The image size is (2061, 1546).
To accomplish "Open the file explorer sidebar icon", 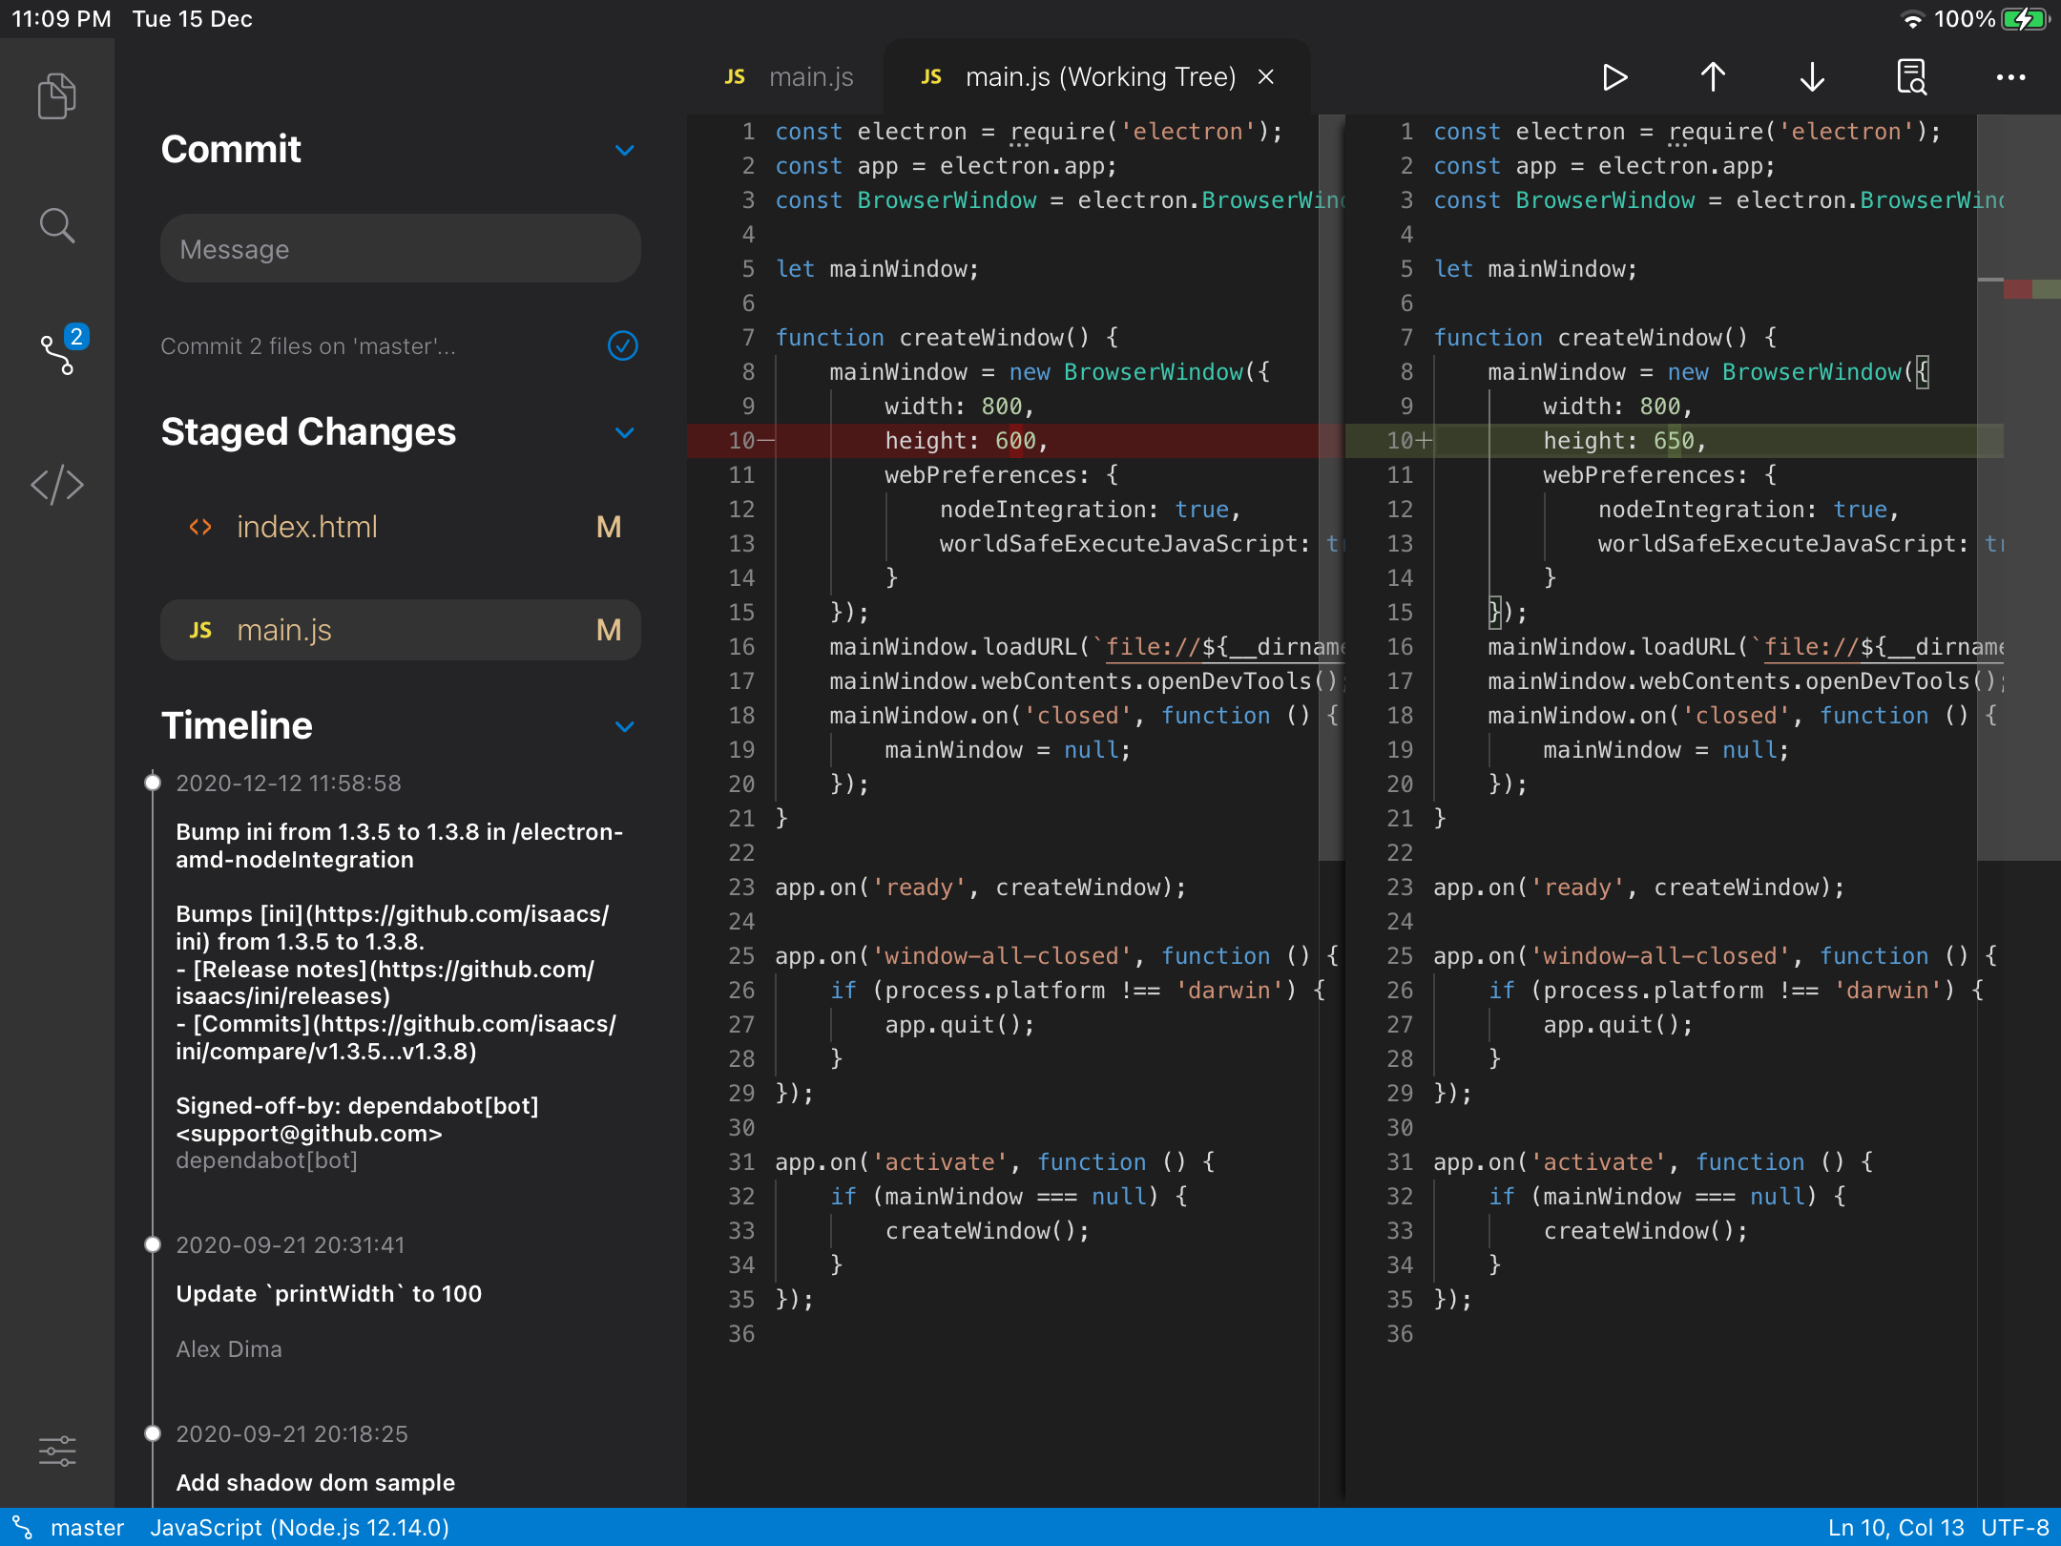I will point(56,95).
